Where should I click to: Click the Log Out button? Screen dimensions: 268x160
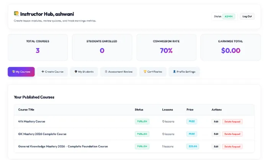[x=247, y=16]
